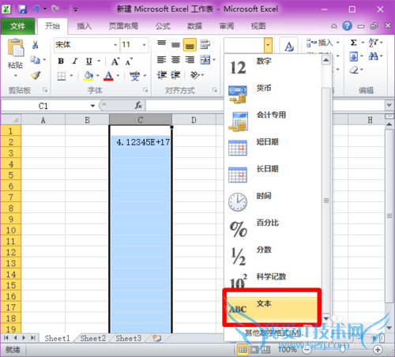Select the 货币 currency format
The height and width of the screenshot is (357, 395).
[273, 94]
